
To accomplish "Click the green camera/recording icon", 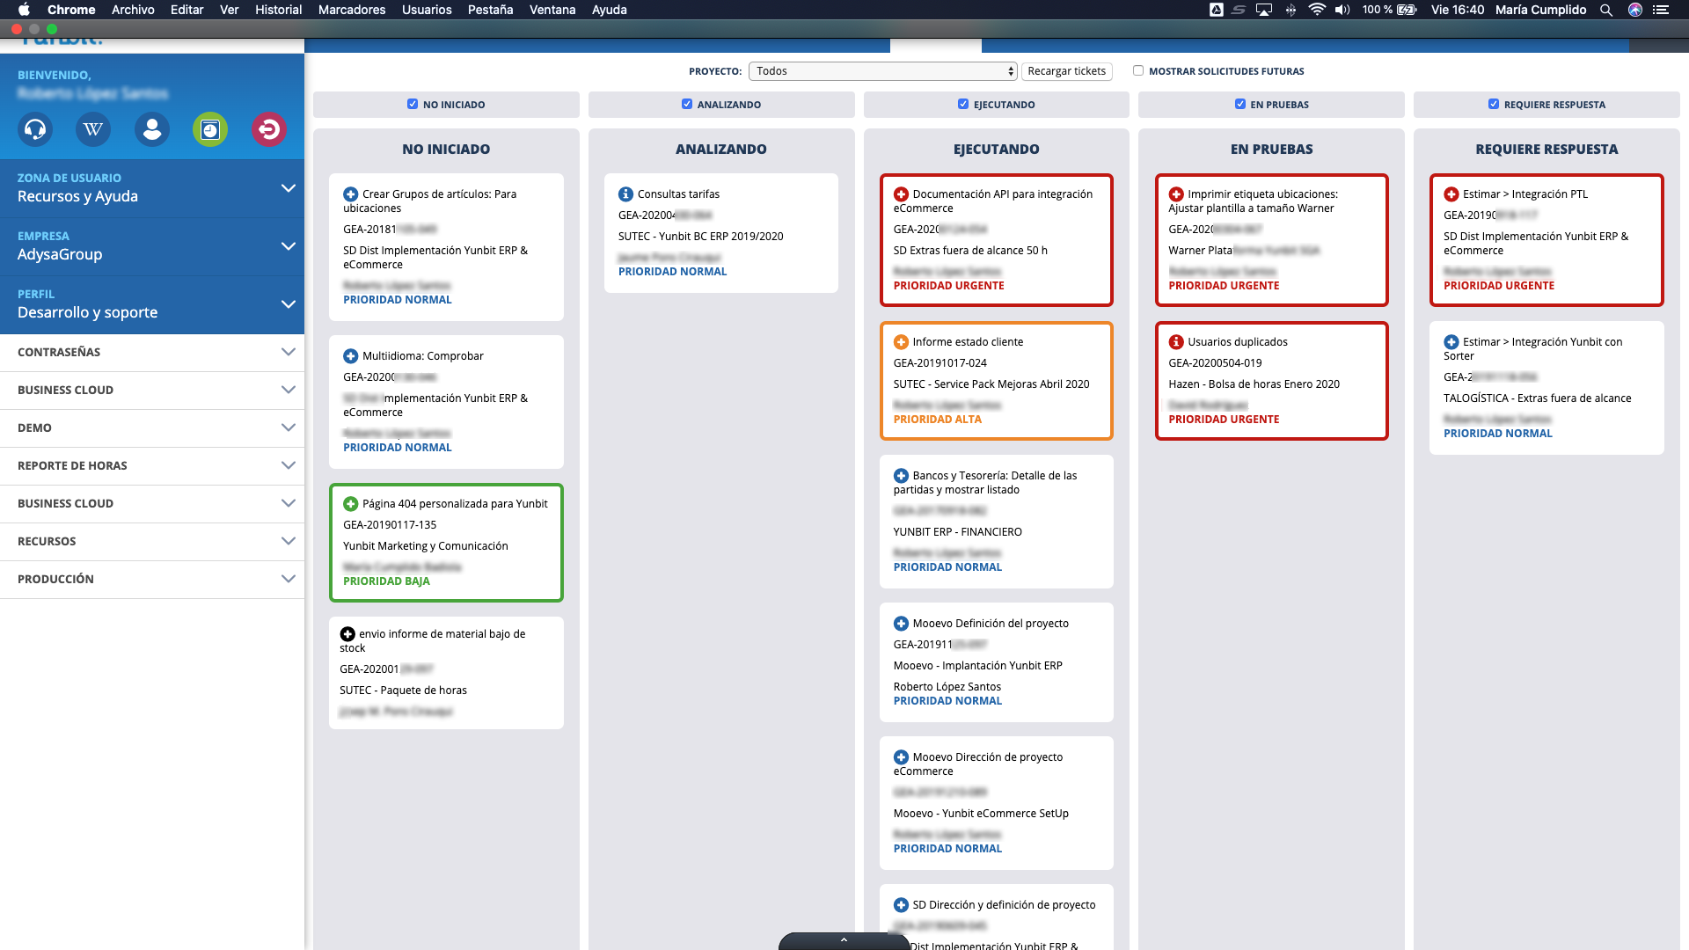I will [x=208, y=128].
